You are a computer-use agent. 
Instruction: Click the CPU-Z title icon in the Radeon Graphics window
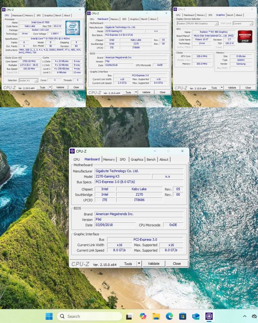point(175,9)
